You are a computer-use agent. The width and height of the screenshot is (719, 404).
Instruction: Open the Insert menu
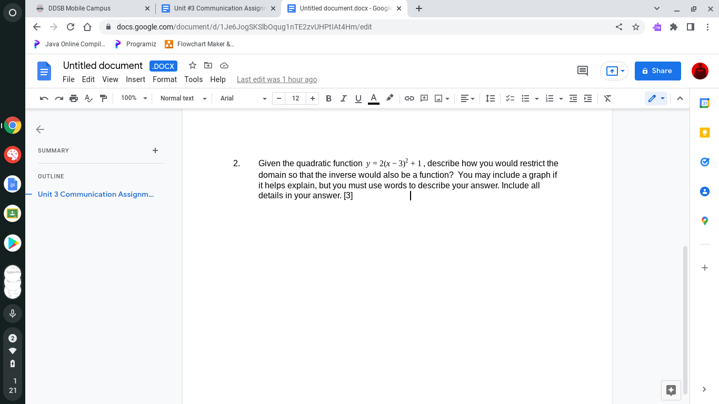[135, 79]
